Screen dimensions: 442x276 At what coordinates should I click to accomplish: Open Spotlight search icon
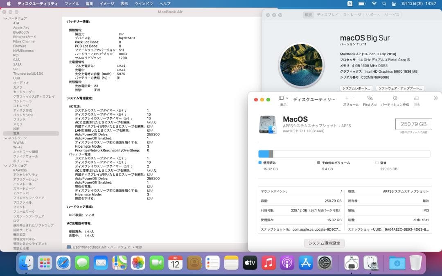coord(384,4)
